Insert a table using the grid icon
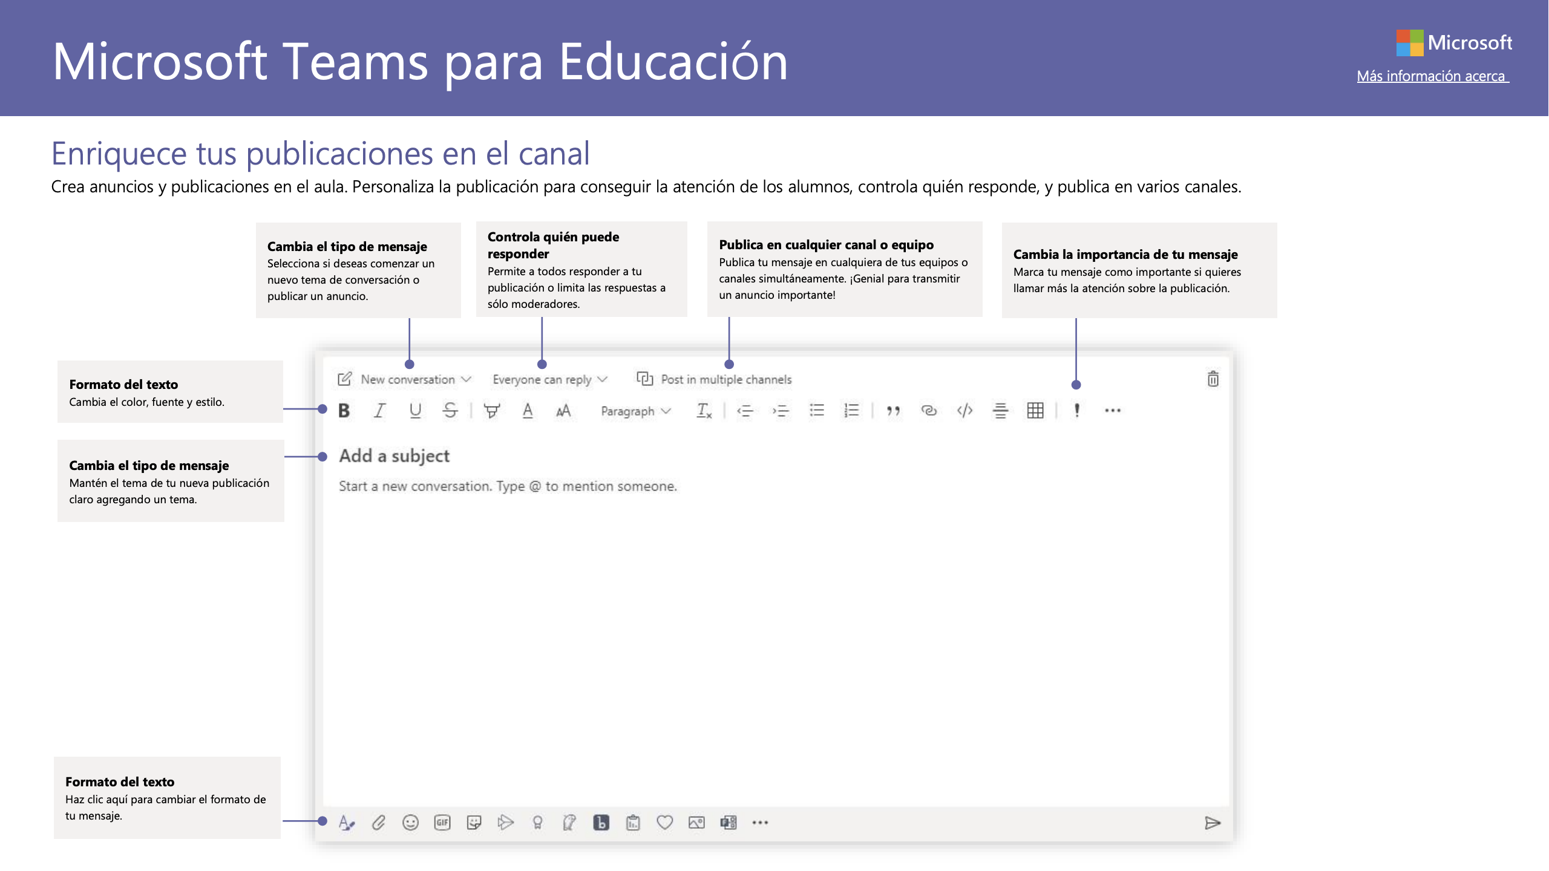This screenshot has height=871, width=1549. 1035,411
